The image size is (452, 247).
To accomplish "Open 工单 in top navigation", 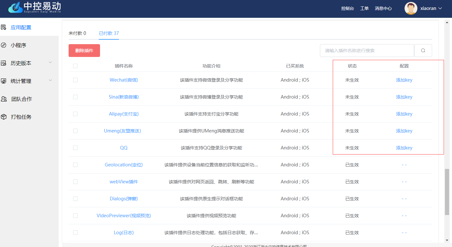I will pos(364,8).
